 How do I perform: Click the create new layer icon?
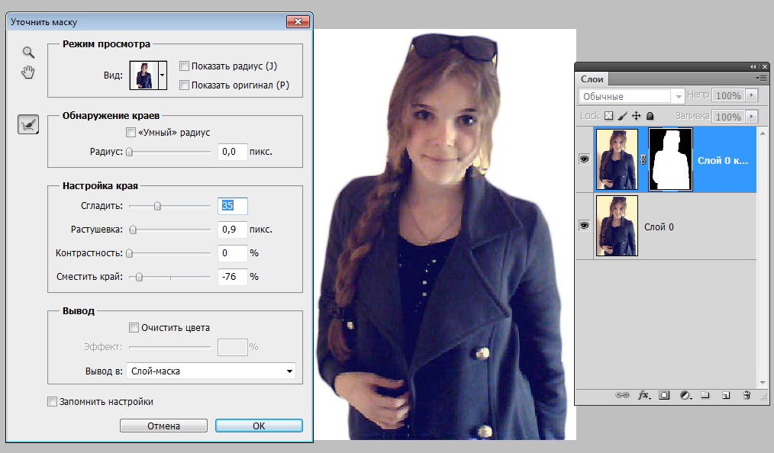point(726,395)
